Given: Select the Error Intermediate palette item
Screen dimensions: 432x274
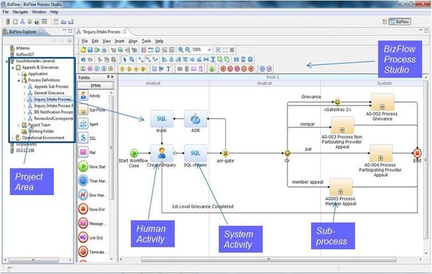Looking at the screenshot, I should 92,195.
